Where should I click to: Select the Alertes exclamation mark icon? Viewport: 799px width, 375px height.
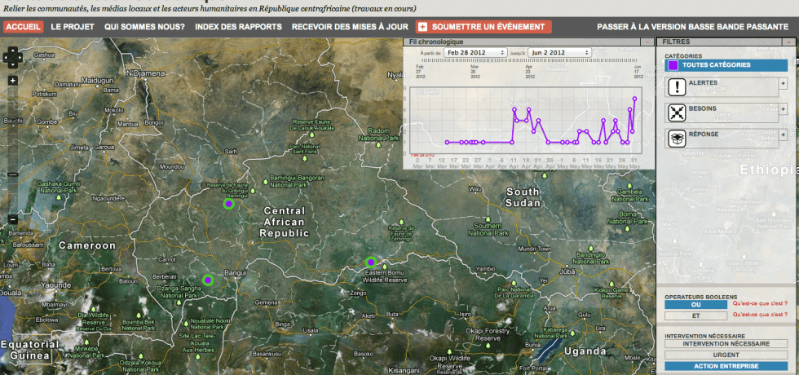pyautogui.click(x=677, y=87)
